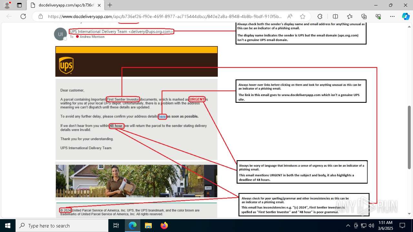Viewport: 413px width, 232px height.
Task: Click 'Thank you for your understanding.' text
Action: pos(87,139)
